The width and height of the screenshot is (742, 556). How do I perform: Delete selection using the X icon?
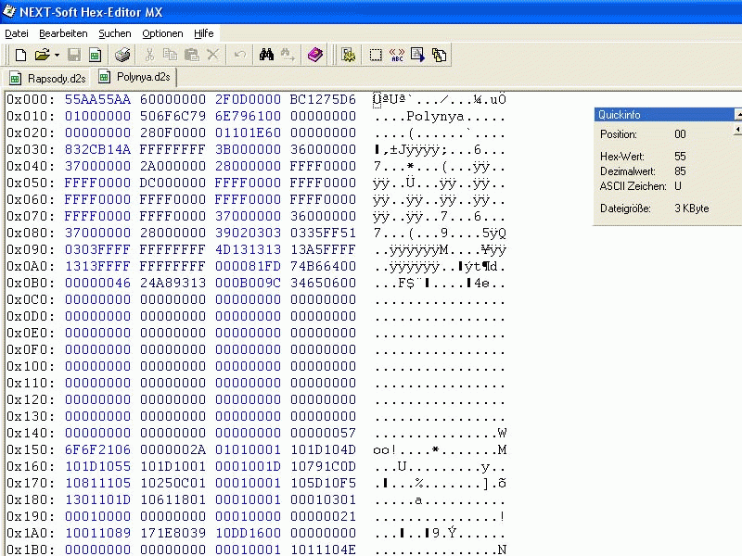coord(213,56)
